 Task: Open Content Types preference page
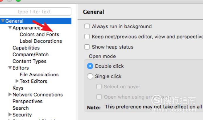pos(30,61)
